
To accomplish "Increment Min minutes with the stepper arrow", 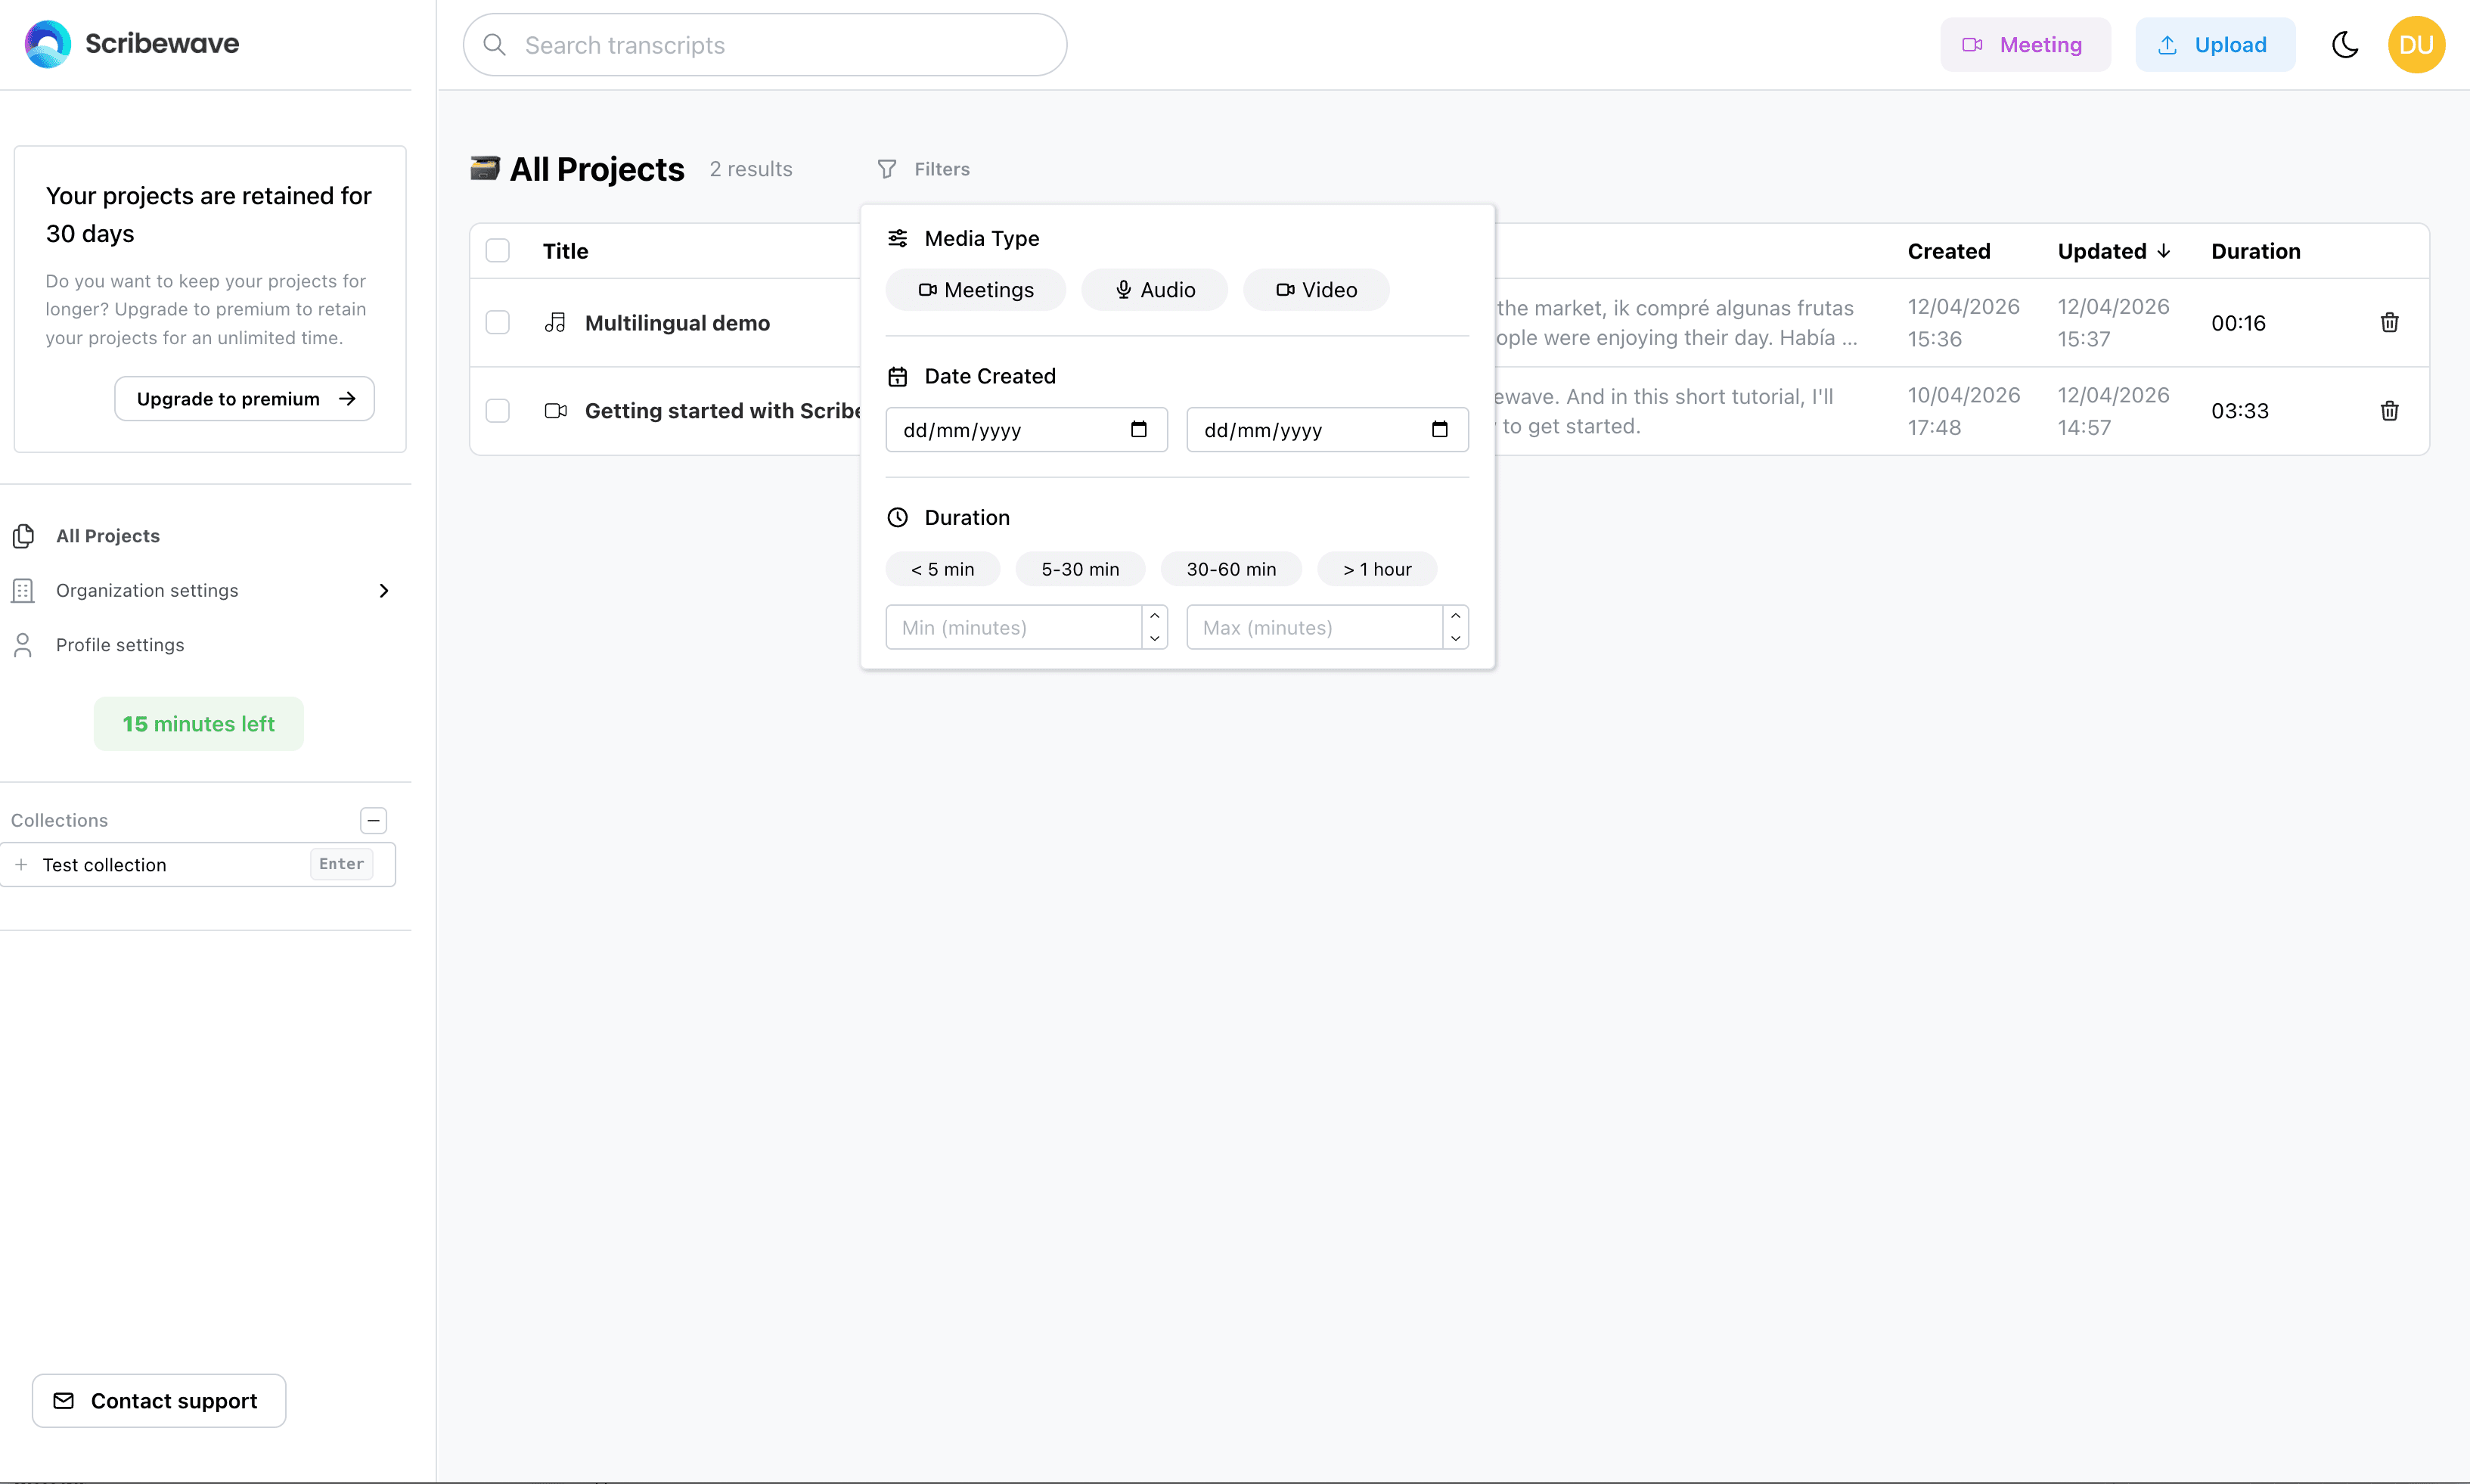I will click(1153, 616).
